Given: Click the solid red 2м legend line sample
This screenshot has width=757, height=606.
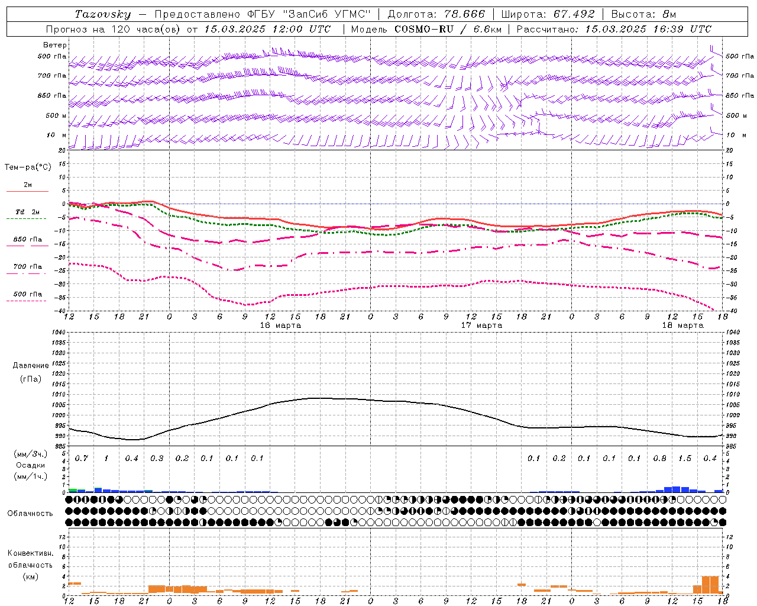Looking at the screenshot, I should (x=27, y=191).
